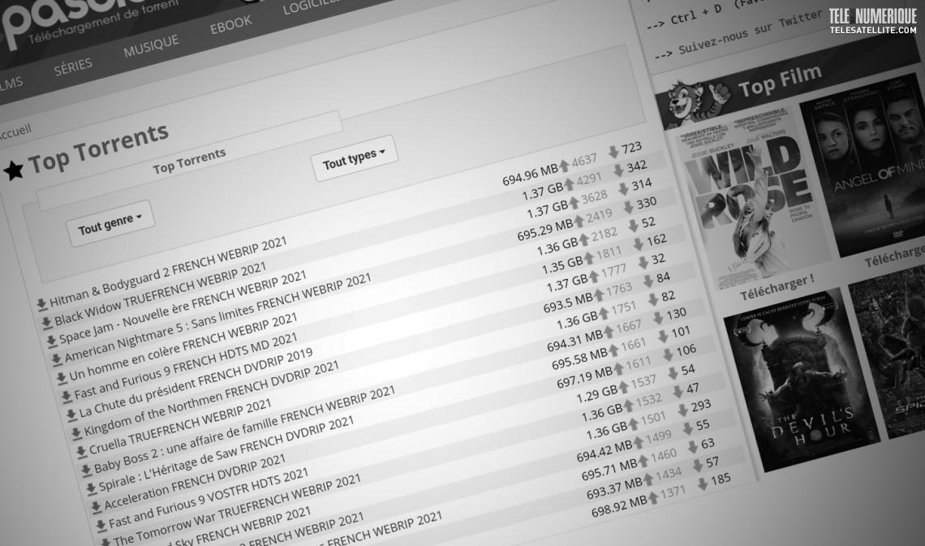Open Black Widow TRUEFRENCH WEBRIP 2021 torrent
Screen dimensions: 925x546
[161, 294]
